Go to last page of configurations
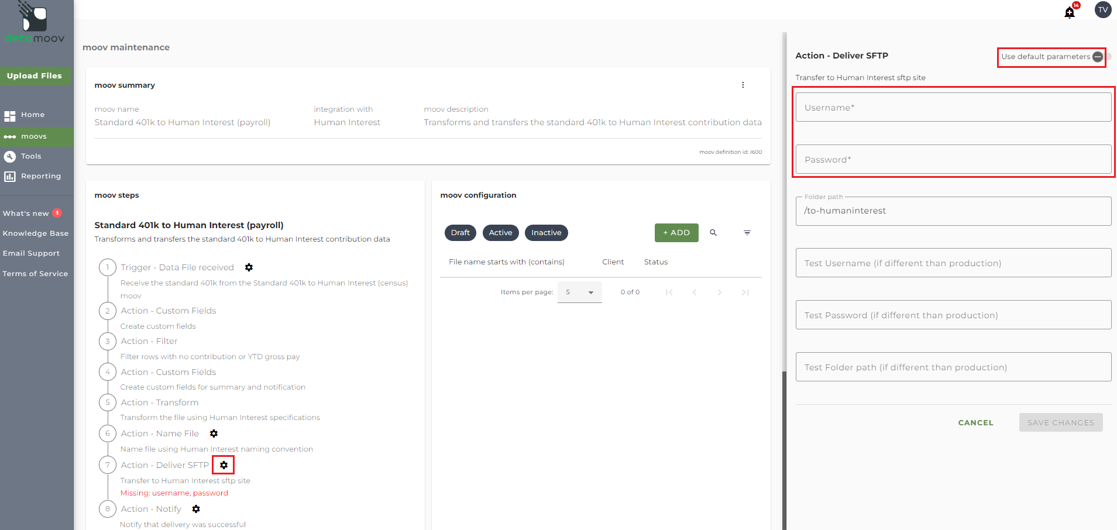This screenshot has width=1117, height=530. click(745, 292)
